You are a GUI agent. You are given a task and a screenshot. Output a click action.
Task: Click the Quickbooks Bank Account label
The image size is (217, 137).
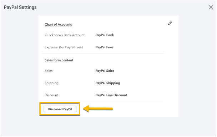pos(65,35)
